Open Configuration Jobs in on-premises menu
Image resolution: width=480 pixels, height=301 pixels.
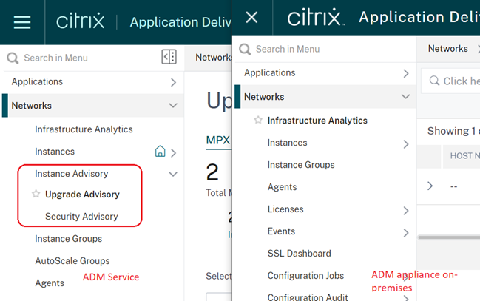[305, 276]
